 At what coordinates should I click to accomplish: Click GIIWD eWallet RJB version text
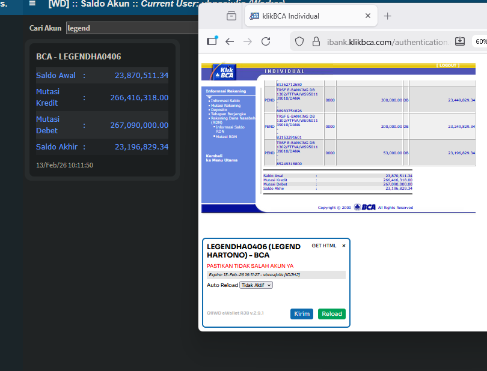click(x=235, y=313)
